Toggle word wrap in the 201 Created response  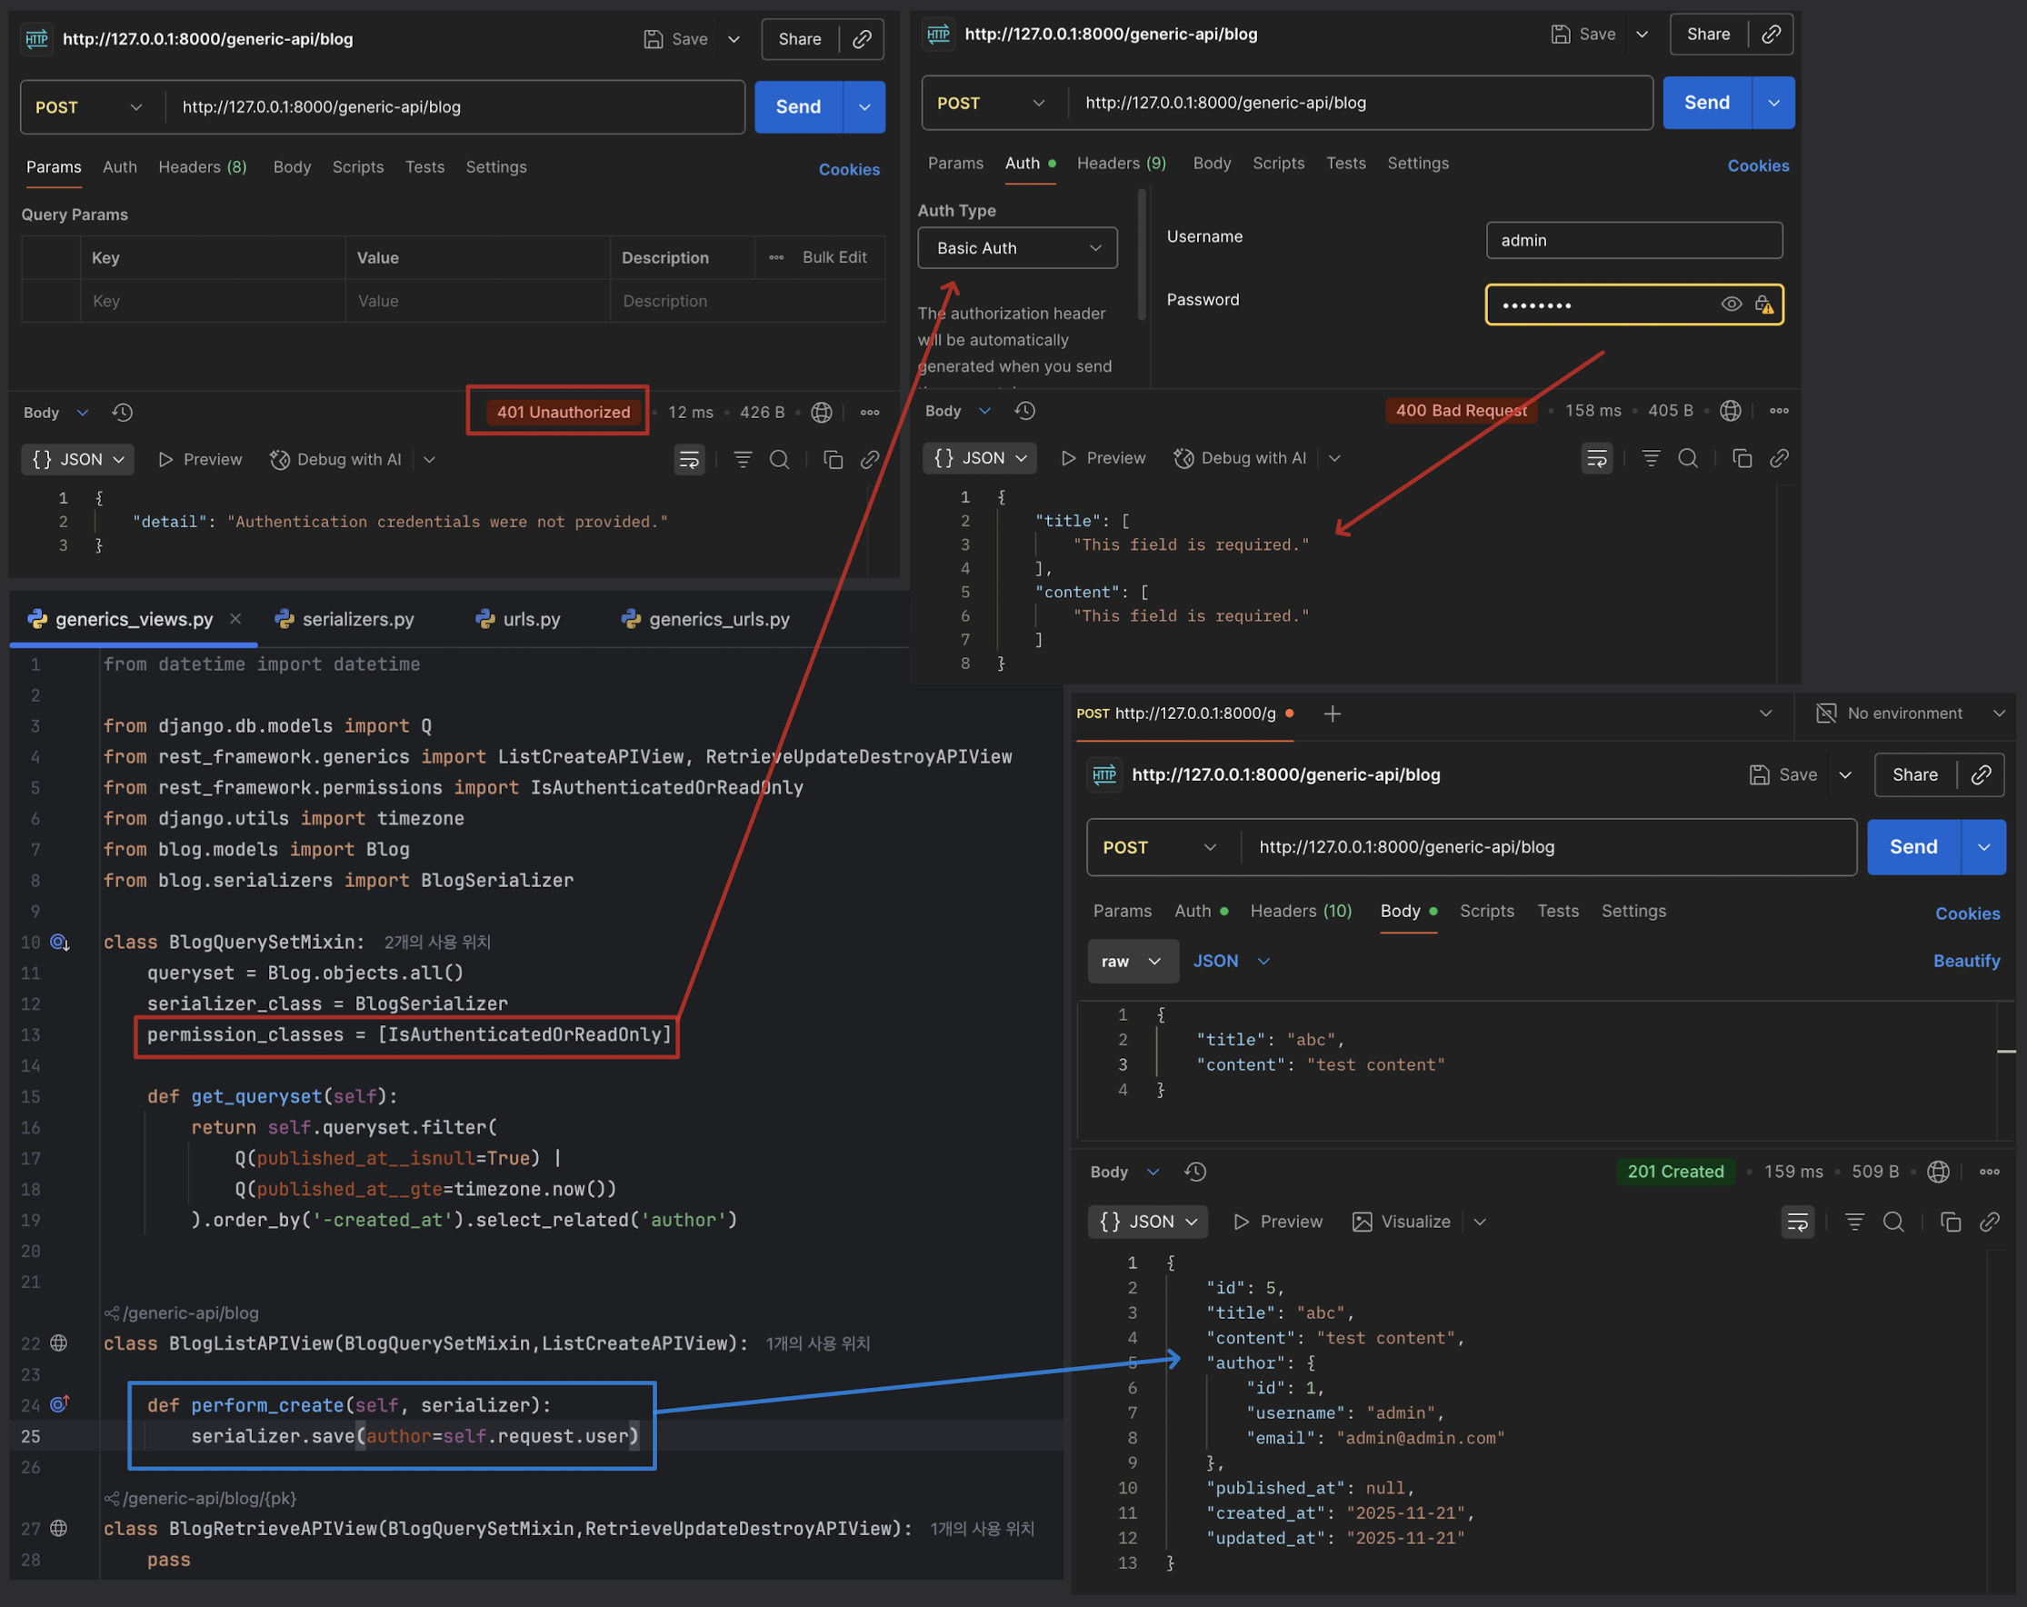pyautogui.click(x=1797, y=1222)
